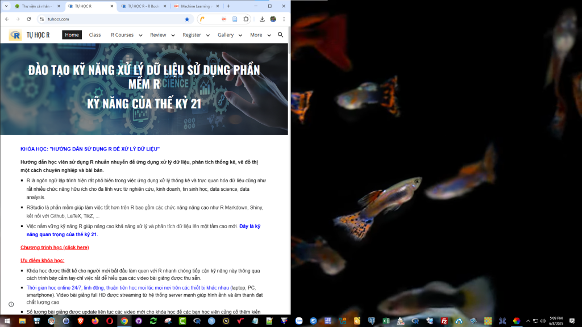Open the taskbar clock and calendar
582x327 pixels.
[556, 321]
